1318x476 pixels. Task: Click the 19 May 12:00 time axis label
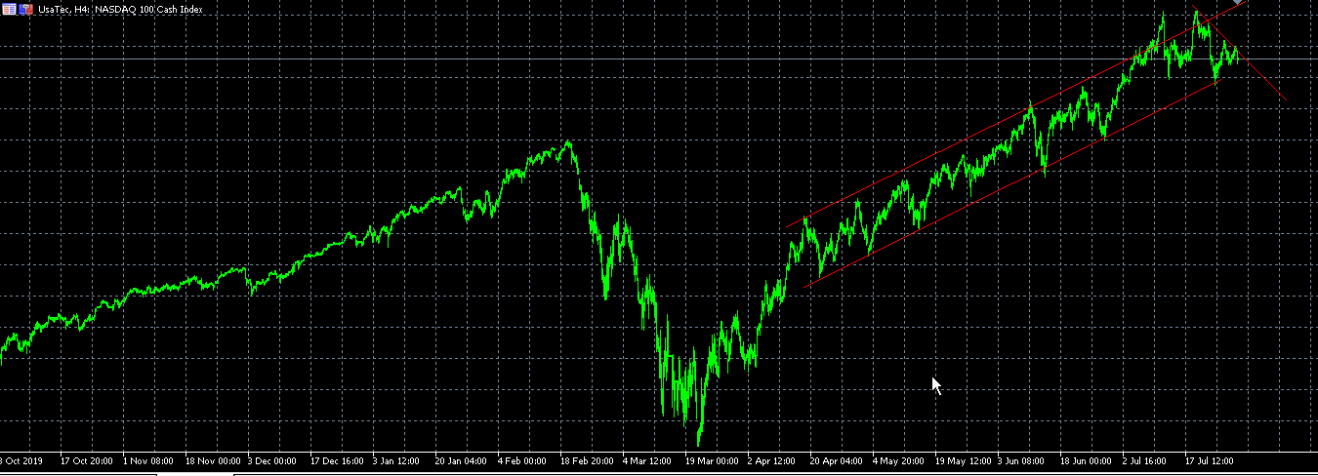(x=963, y=460)
